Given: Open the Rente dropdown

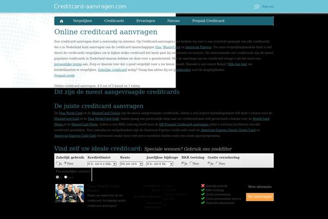Looking at the screenshot, I should tap(131, 164).
